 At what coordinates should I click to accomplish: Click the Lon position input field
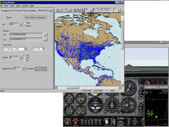tap(26, 39)
